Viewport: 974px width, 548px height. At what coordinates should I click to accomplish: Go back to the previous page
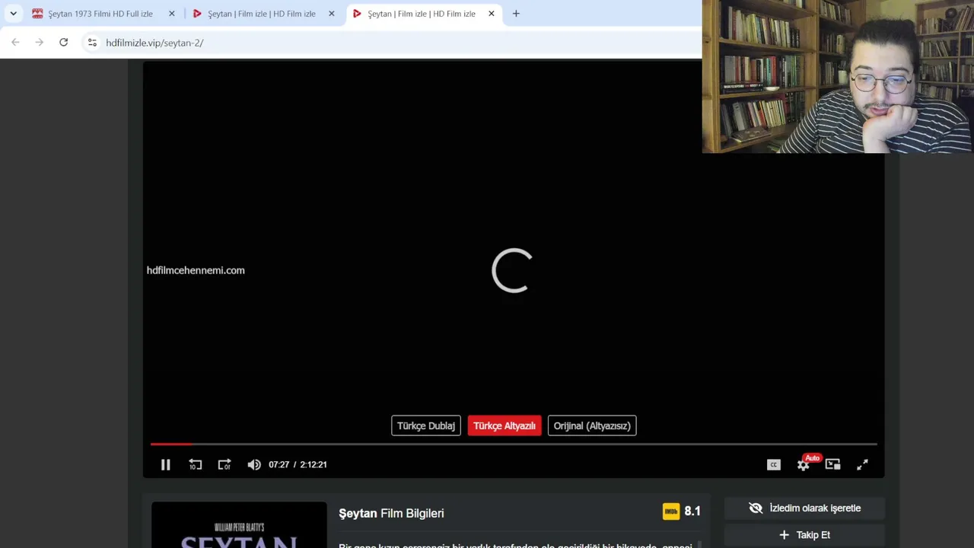[15, 43]
